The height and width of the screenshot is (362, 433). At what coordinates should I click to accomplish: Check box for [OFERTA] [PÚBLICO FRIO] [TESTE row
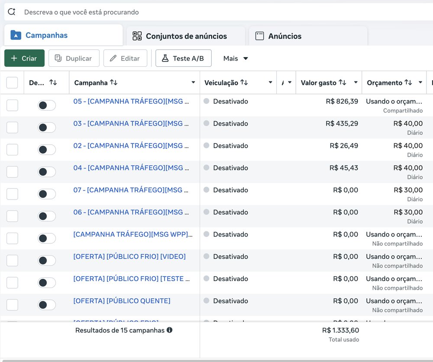tap(12, 282)
